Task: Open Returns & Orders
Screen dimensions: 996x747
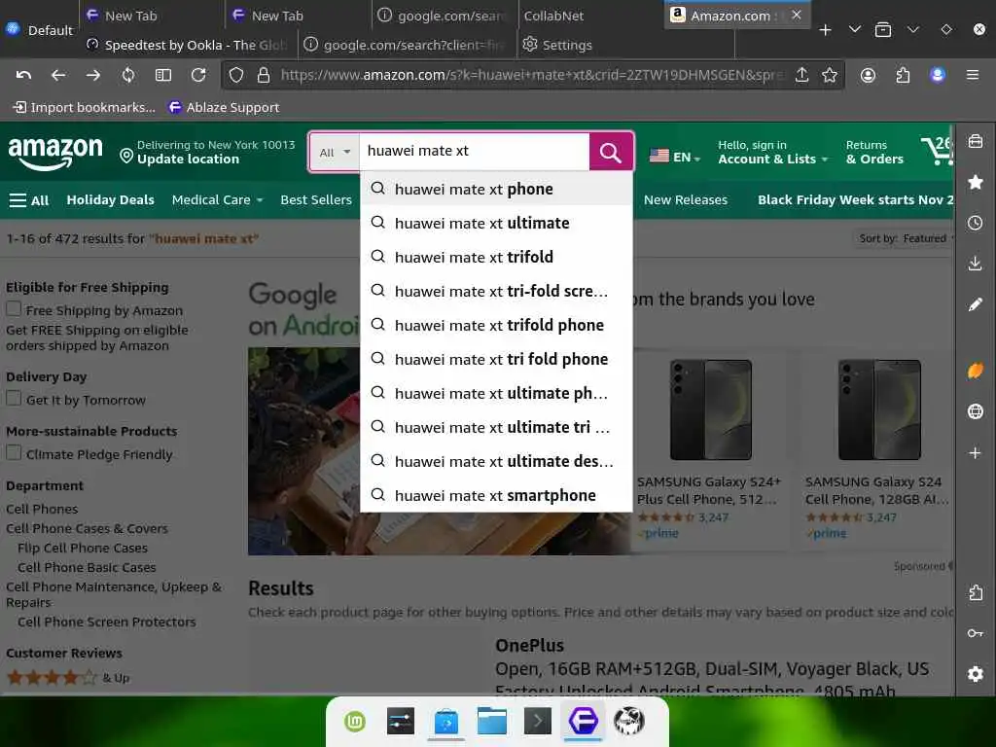Action: point(874,153)
